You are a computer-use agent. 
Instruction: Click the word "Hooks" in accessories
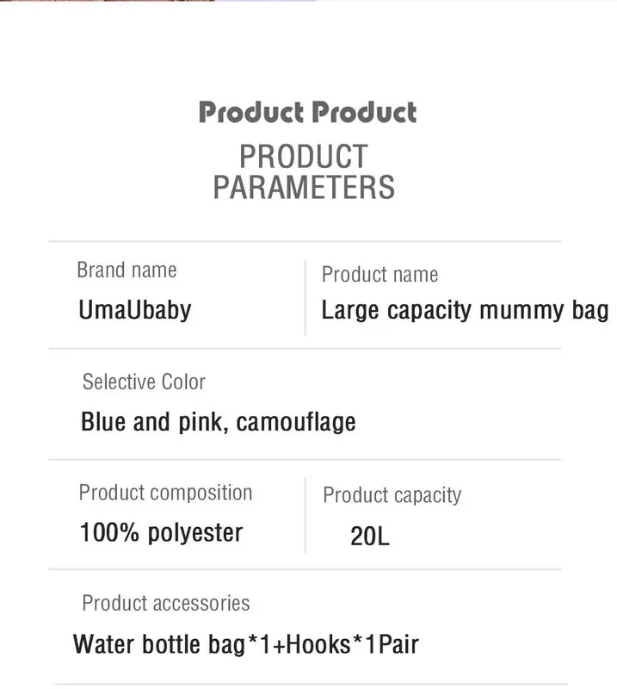[x=318, y=644]
